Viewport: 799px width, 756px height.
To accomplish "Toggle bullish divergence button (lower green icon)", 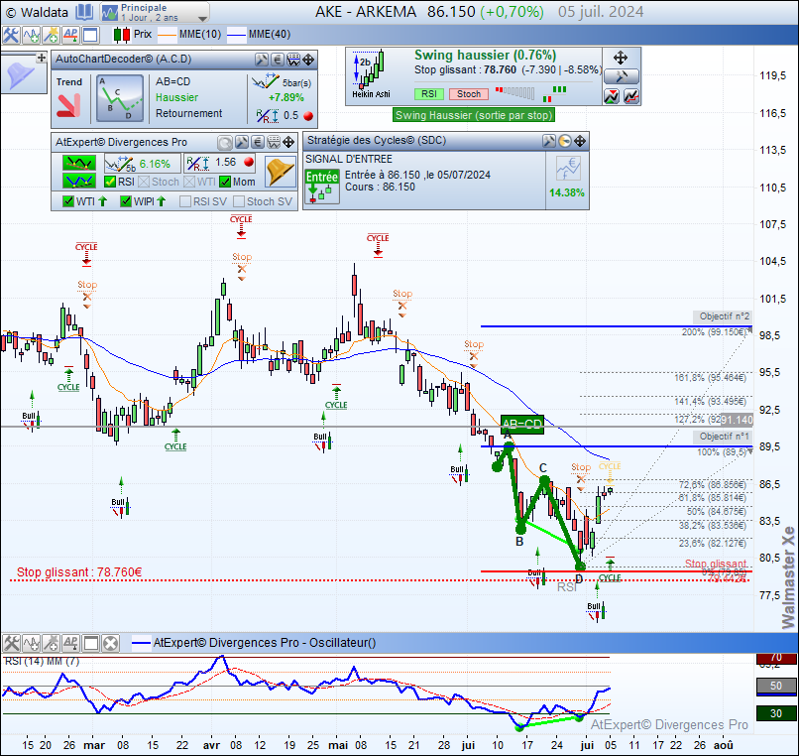I will click(x=79, y=181).
